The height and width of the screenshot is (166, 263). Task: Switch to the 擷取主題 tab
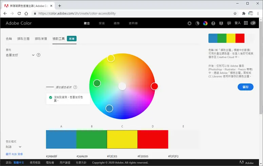[23, 39]
